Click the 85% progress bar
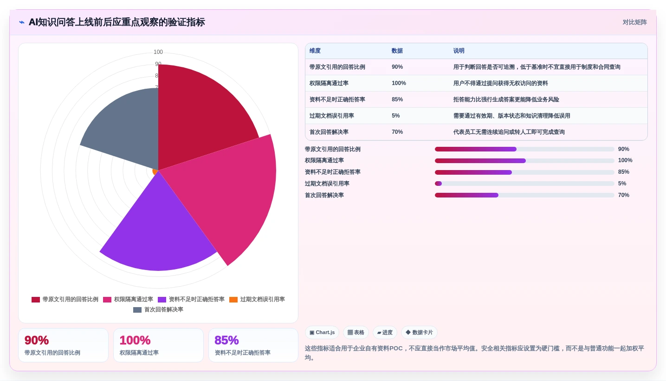Screen dimensions: 666x381 (524, 172)
